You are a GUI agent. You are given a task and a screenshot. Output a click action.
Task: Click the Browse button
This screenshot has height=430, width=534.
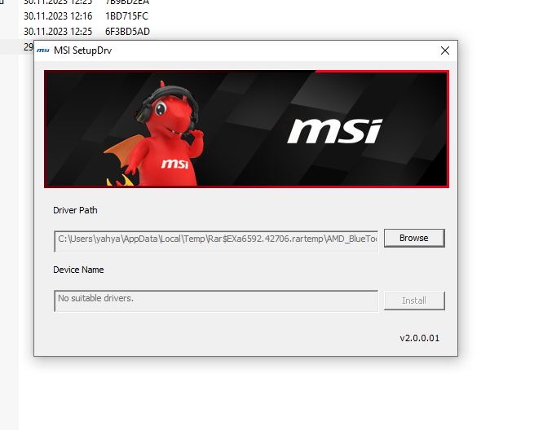coord(414,238)
